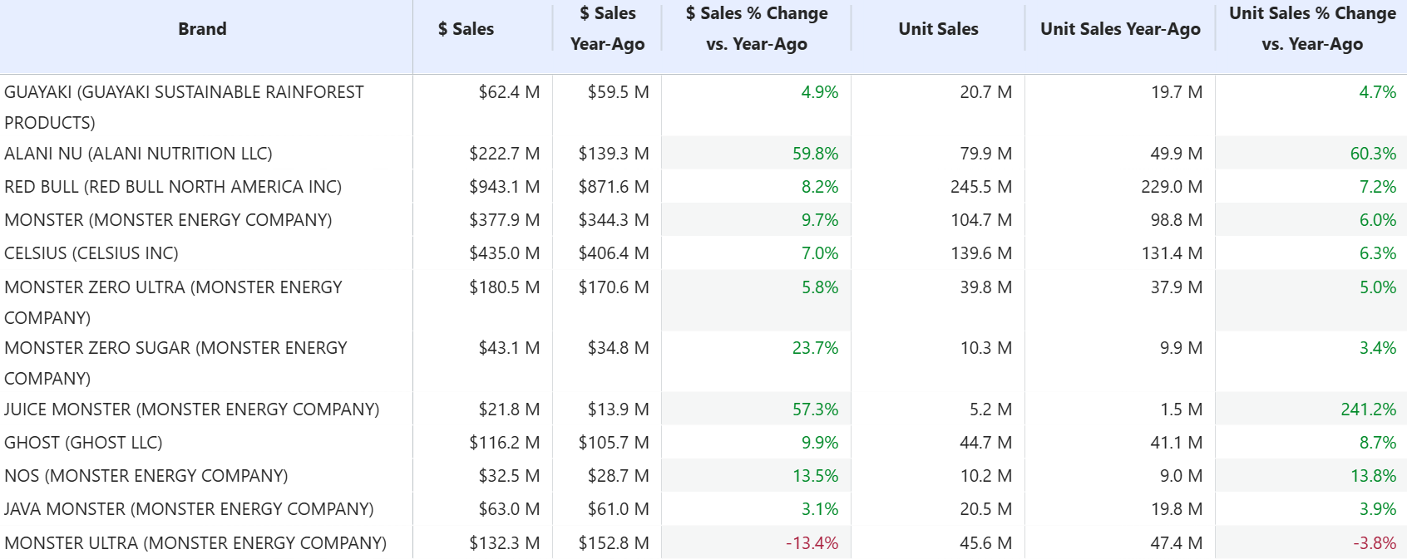Select the Unit Sales % Change header
The image size is (1407, 559).
point(1311,29)
